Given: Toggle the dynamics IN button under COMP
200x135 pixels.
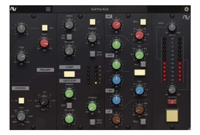Looking at the screenshot, I should 69,74.
